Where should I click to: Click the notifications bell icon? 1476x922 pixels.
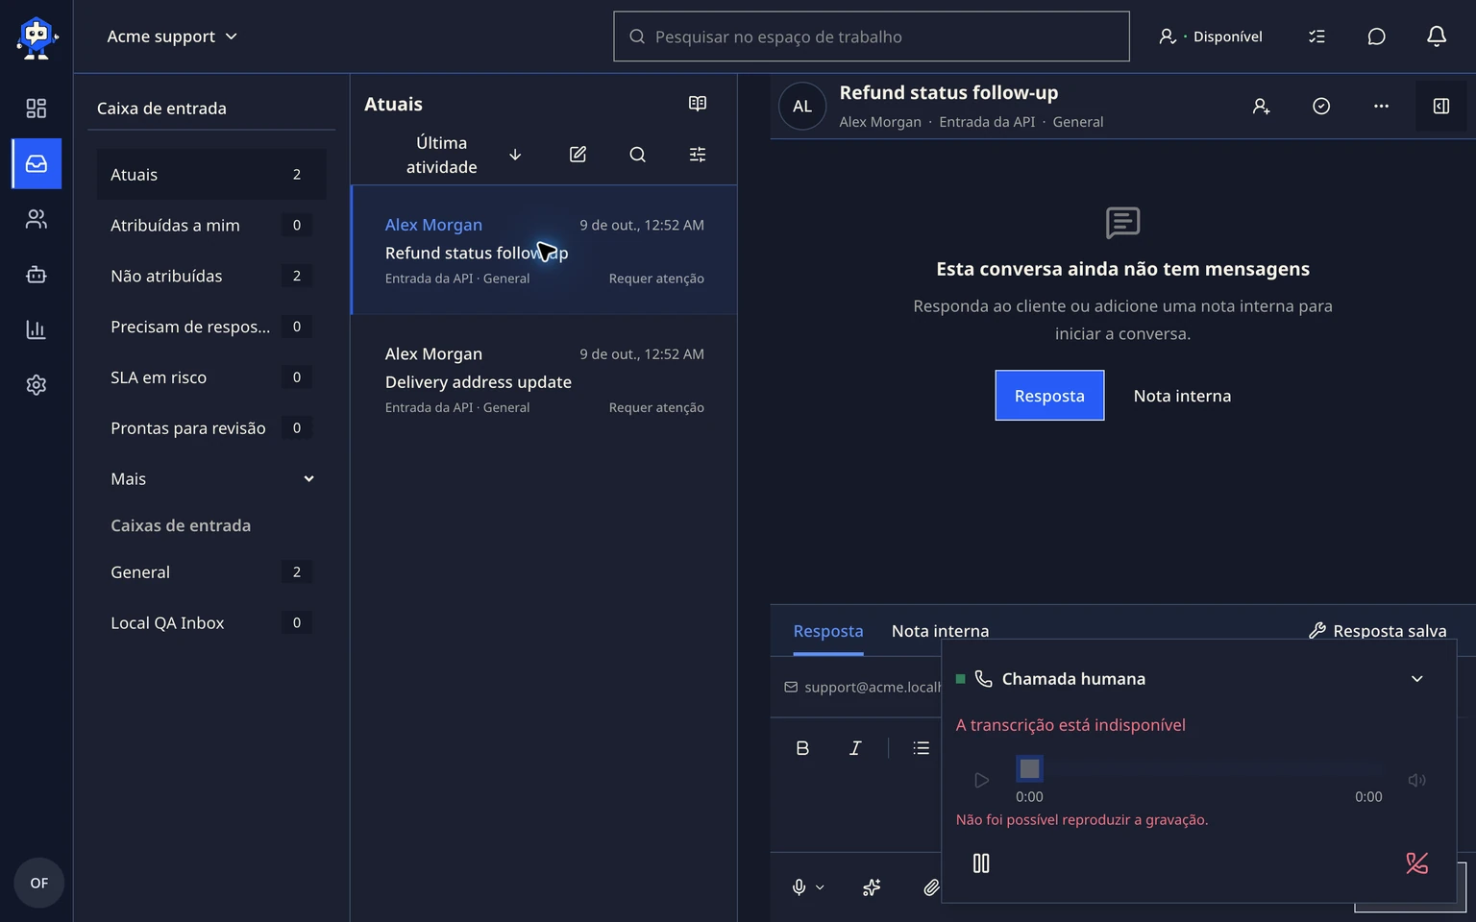(x=1437, y=36)
